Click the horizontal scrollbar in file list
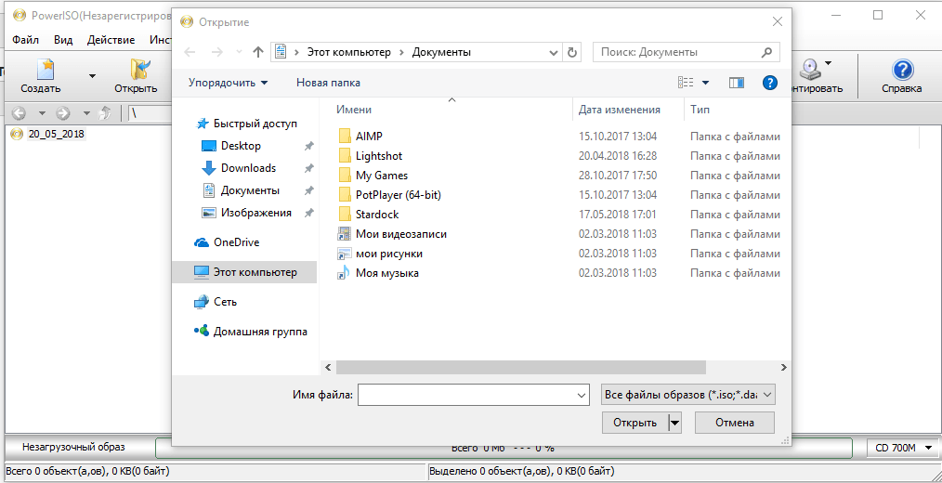Screen dimensions: 942x483 (x=521, y=367)
